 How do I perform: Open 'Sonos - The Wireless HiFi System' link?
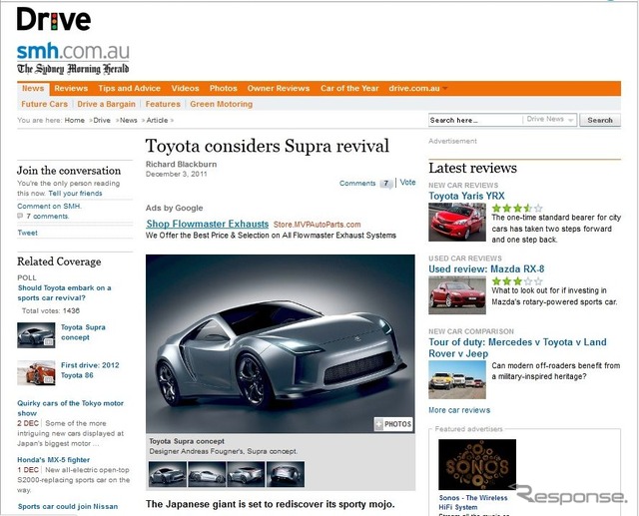(473, 503)
